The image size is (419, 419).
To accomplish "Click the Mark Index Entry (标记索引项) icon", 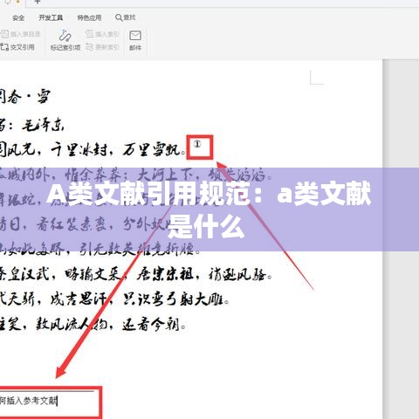I will coord(65,35).
